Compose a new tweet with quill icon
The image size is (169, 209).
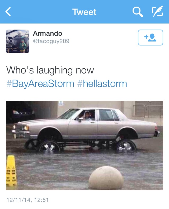[157, 11]
